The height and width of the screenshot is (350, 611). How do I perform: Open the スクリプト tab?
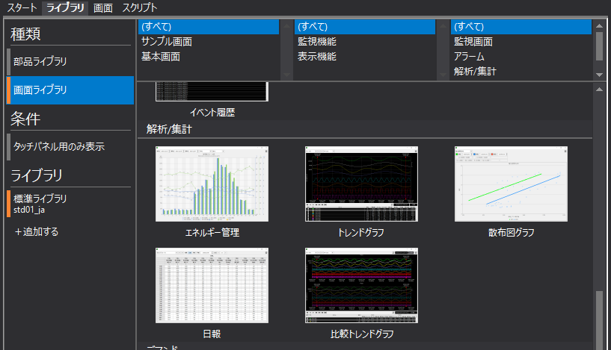click(x=140, y=7)
